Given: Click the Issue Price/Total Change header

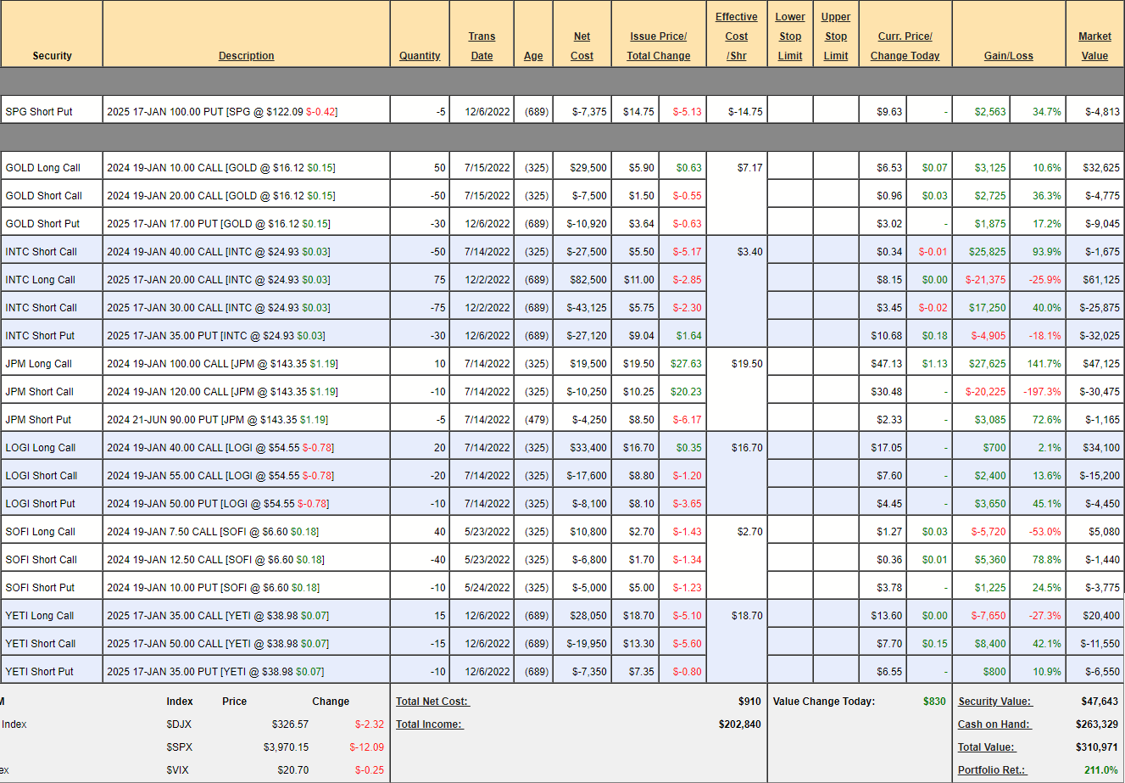Looking at the screenshot, I should coord(658,46).
